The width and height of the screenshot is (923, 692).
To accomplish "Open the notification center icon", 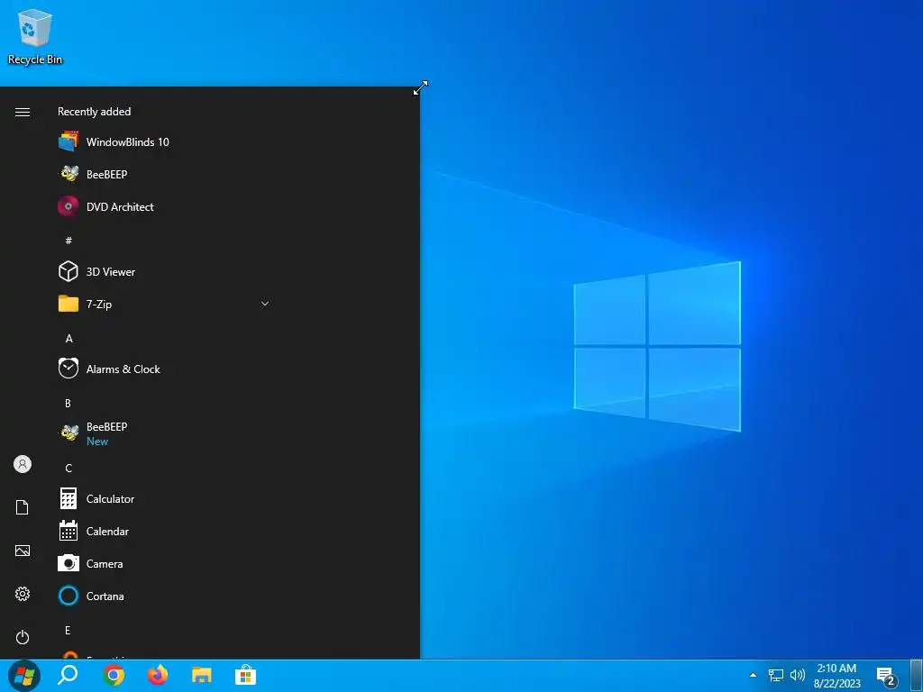I will point(887,677).
